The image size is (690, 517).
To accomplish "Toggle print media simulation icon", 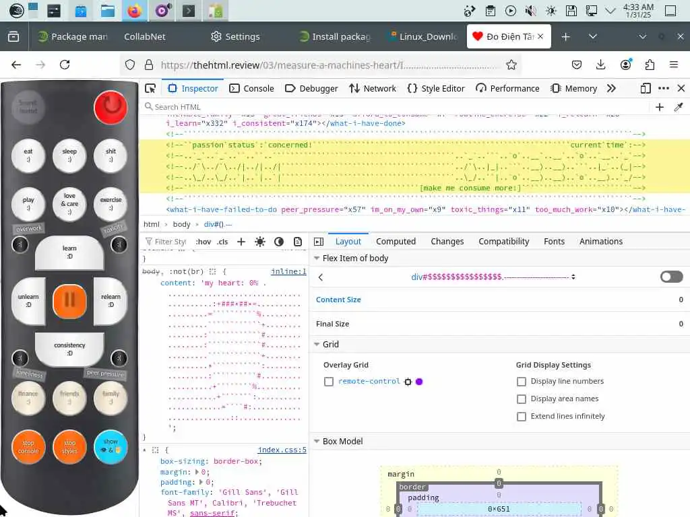I will (298, 242).
